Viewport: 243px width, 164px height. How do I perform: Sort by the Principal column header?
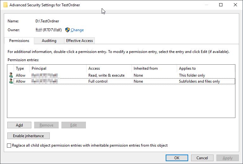(x=58, y=68)
